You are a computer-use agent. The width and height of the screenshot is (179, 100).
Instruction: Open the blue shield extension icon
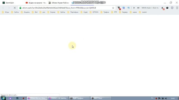tap(124, 8)
